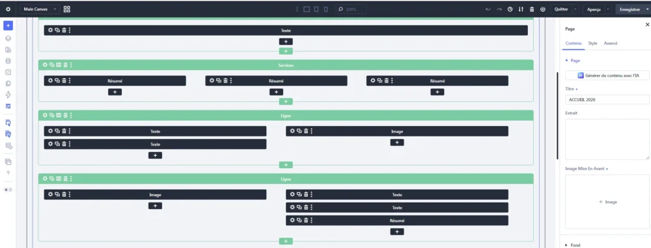
Task: Collapse the Page section in panel
Action: (x=572, y=60)
